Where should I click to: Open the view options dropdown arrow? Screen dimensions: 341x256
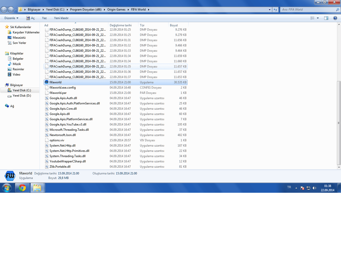coord(318,18)
